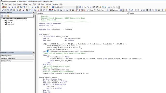This screenshot has width=166, height=93.
Task: Save the database with the floppy icon
Action: [9, 7]
